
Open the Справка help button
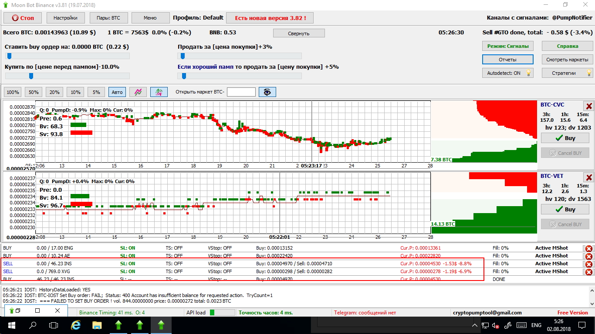[568, 46]
